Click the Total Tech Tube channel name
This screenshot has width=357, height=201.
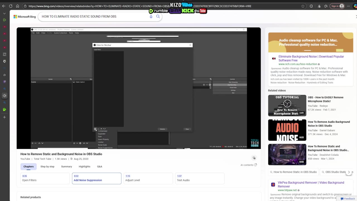(x=42, y=159)
